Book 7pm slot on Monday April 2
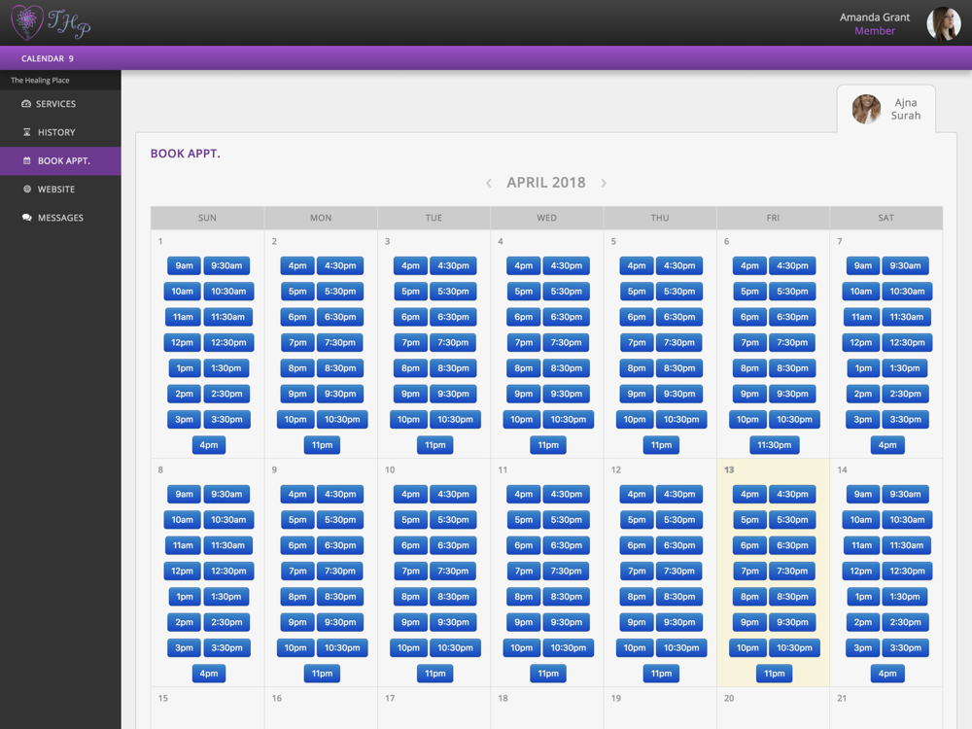This screenshot has width=972, height=729. point(297,343)
